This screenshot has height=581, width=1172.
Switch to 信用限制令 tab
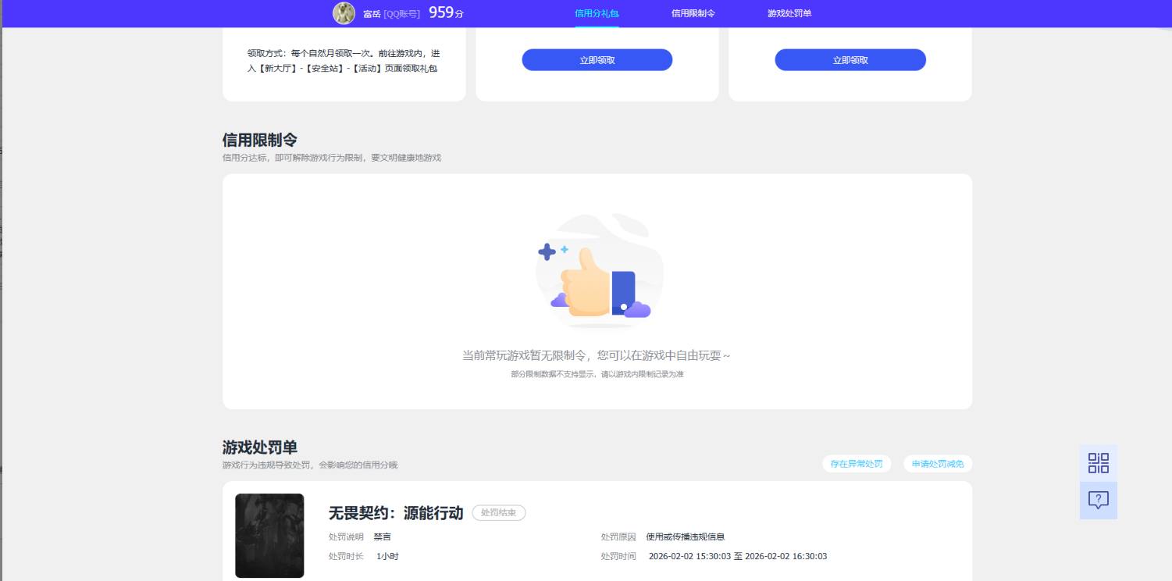tap(693, 13)
